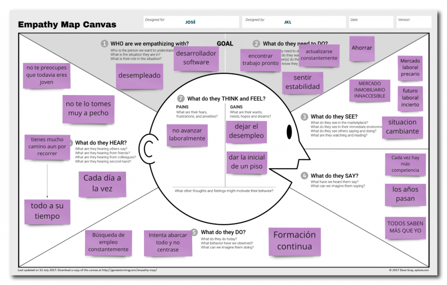447x285 pixels.
Task: Select the 'desempleado' sticky note
Action: coord(139,76)
